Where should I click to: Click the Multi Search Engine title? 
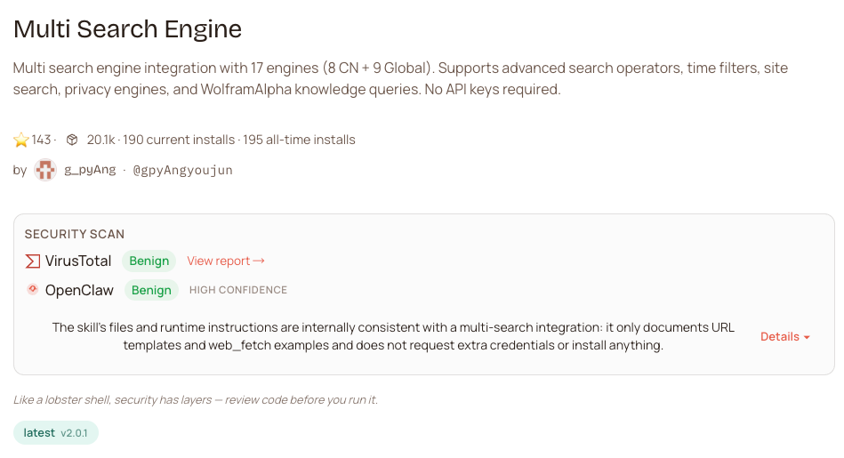pyautogui.click(x=127, y=28)
